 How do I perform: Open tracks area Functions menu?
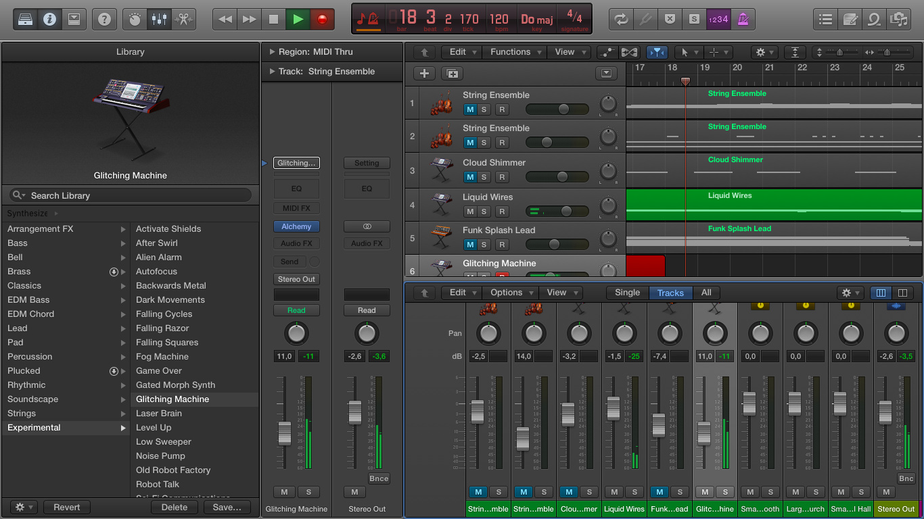515,52
